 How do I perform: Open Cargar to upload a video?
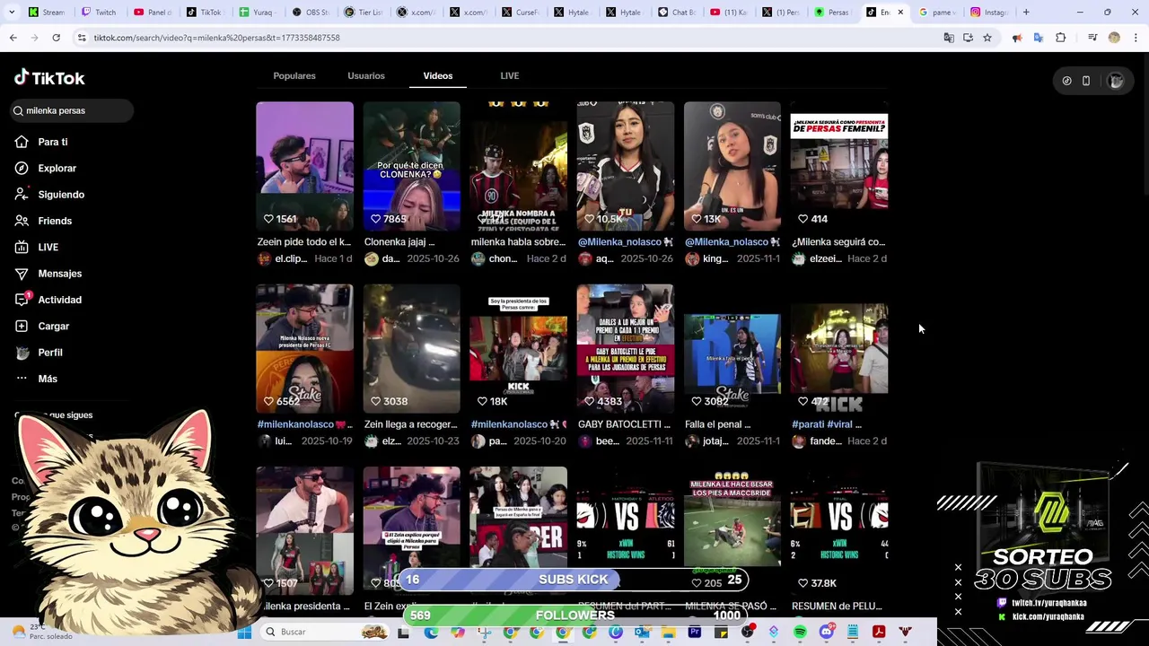[x=41, y=326]
